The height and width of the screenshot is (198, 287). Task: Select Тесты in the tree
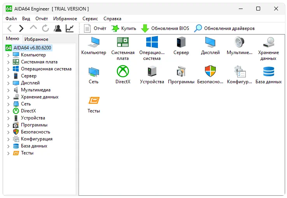pos(27,153)
